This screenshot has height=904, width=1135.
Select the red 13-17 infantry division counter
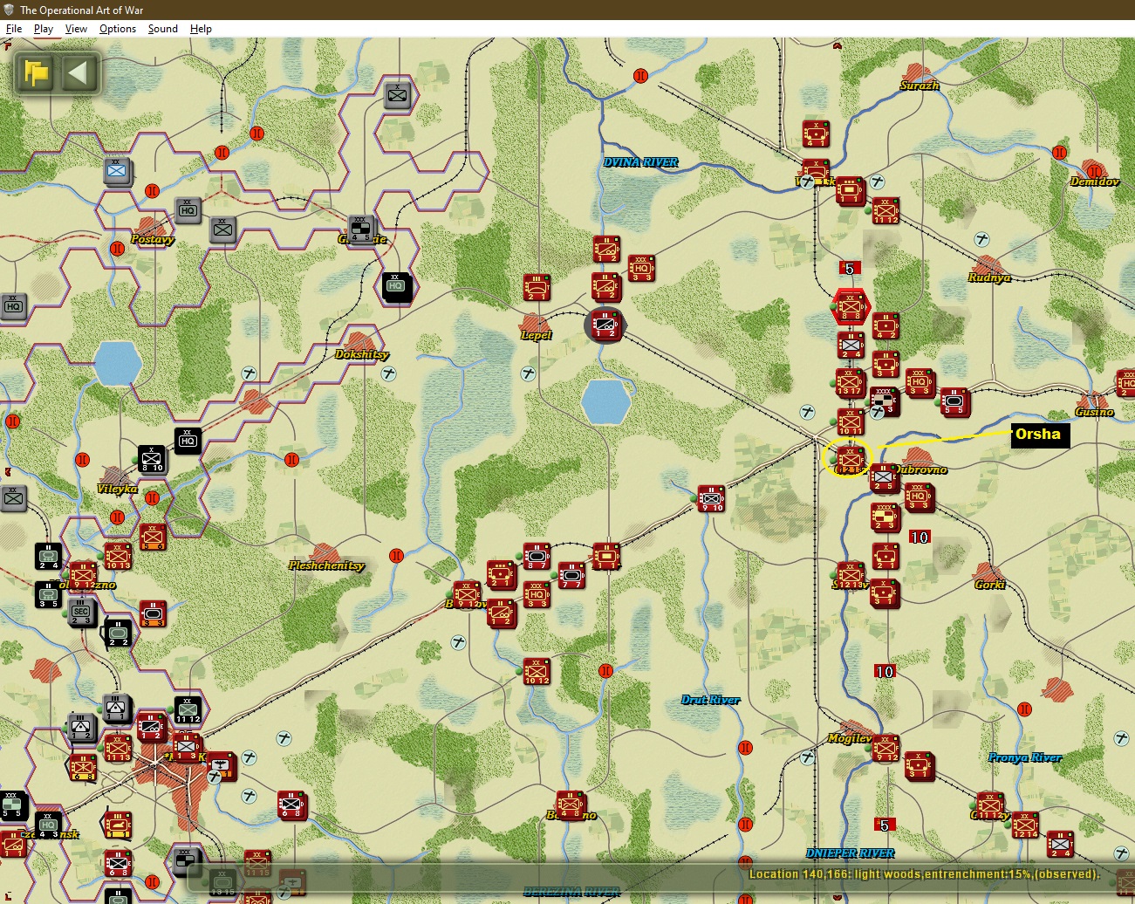pyautogui.click(x=851, y=382)
